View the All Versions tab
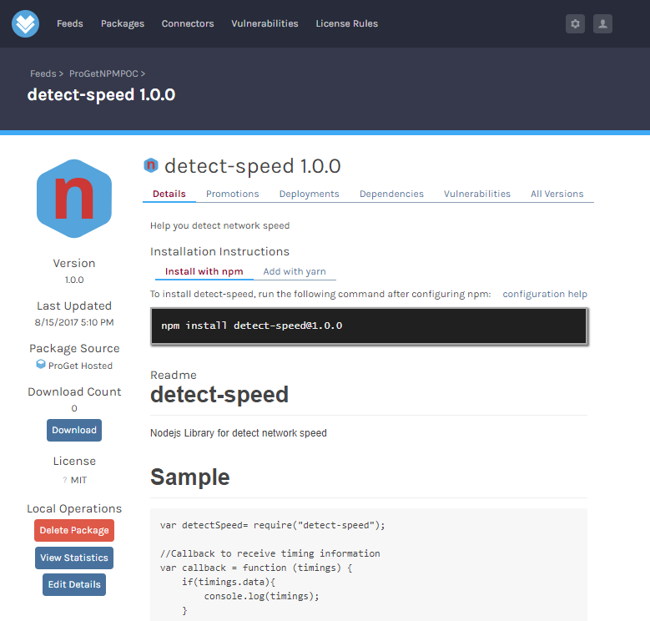This screenshot has height=621, width=650. 557,194
